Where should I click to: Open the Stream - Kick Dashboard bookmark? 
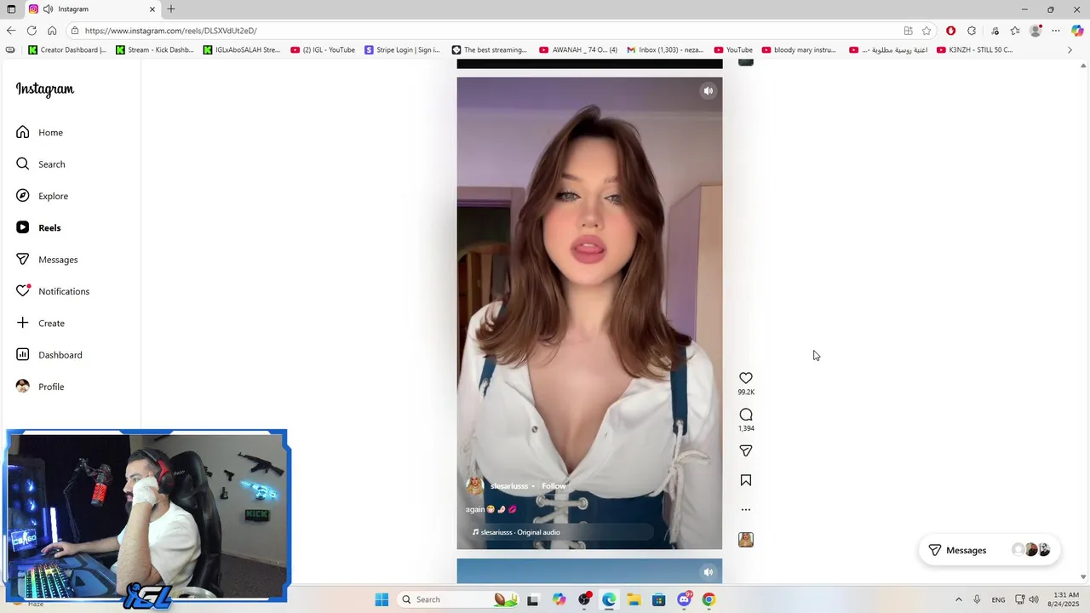point(155,50)
